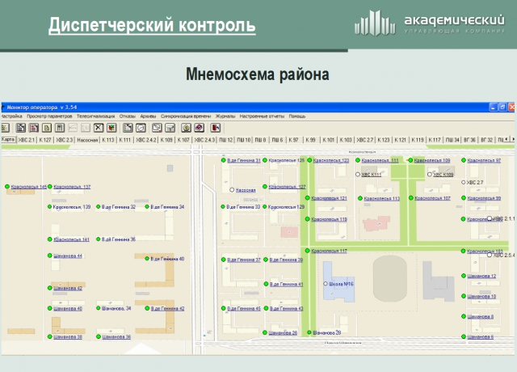Open the Краснолесья 119 map link

point(329,219)
